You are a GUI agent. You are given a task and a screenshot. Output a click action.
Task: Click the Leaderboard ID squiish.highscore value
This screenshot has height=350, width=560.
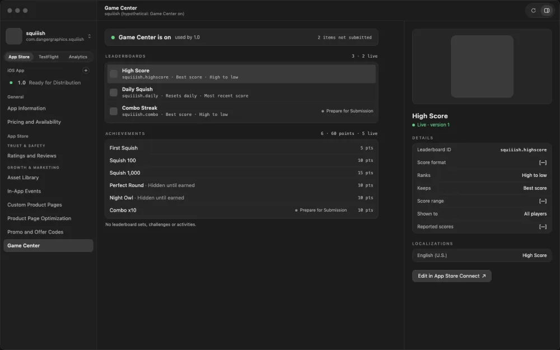(x=523, y=150)
